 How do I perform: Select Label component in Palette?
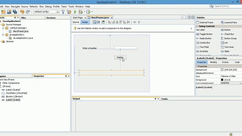point(200,30)
